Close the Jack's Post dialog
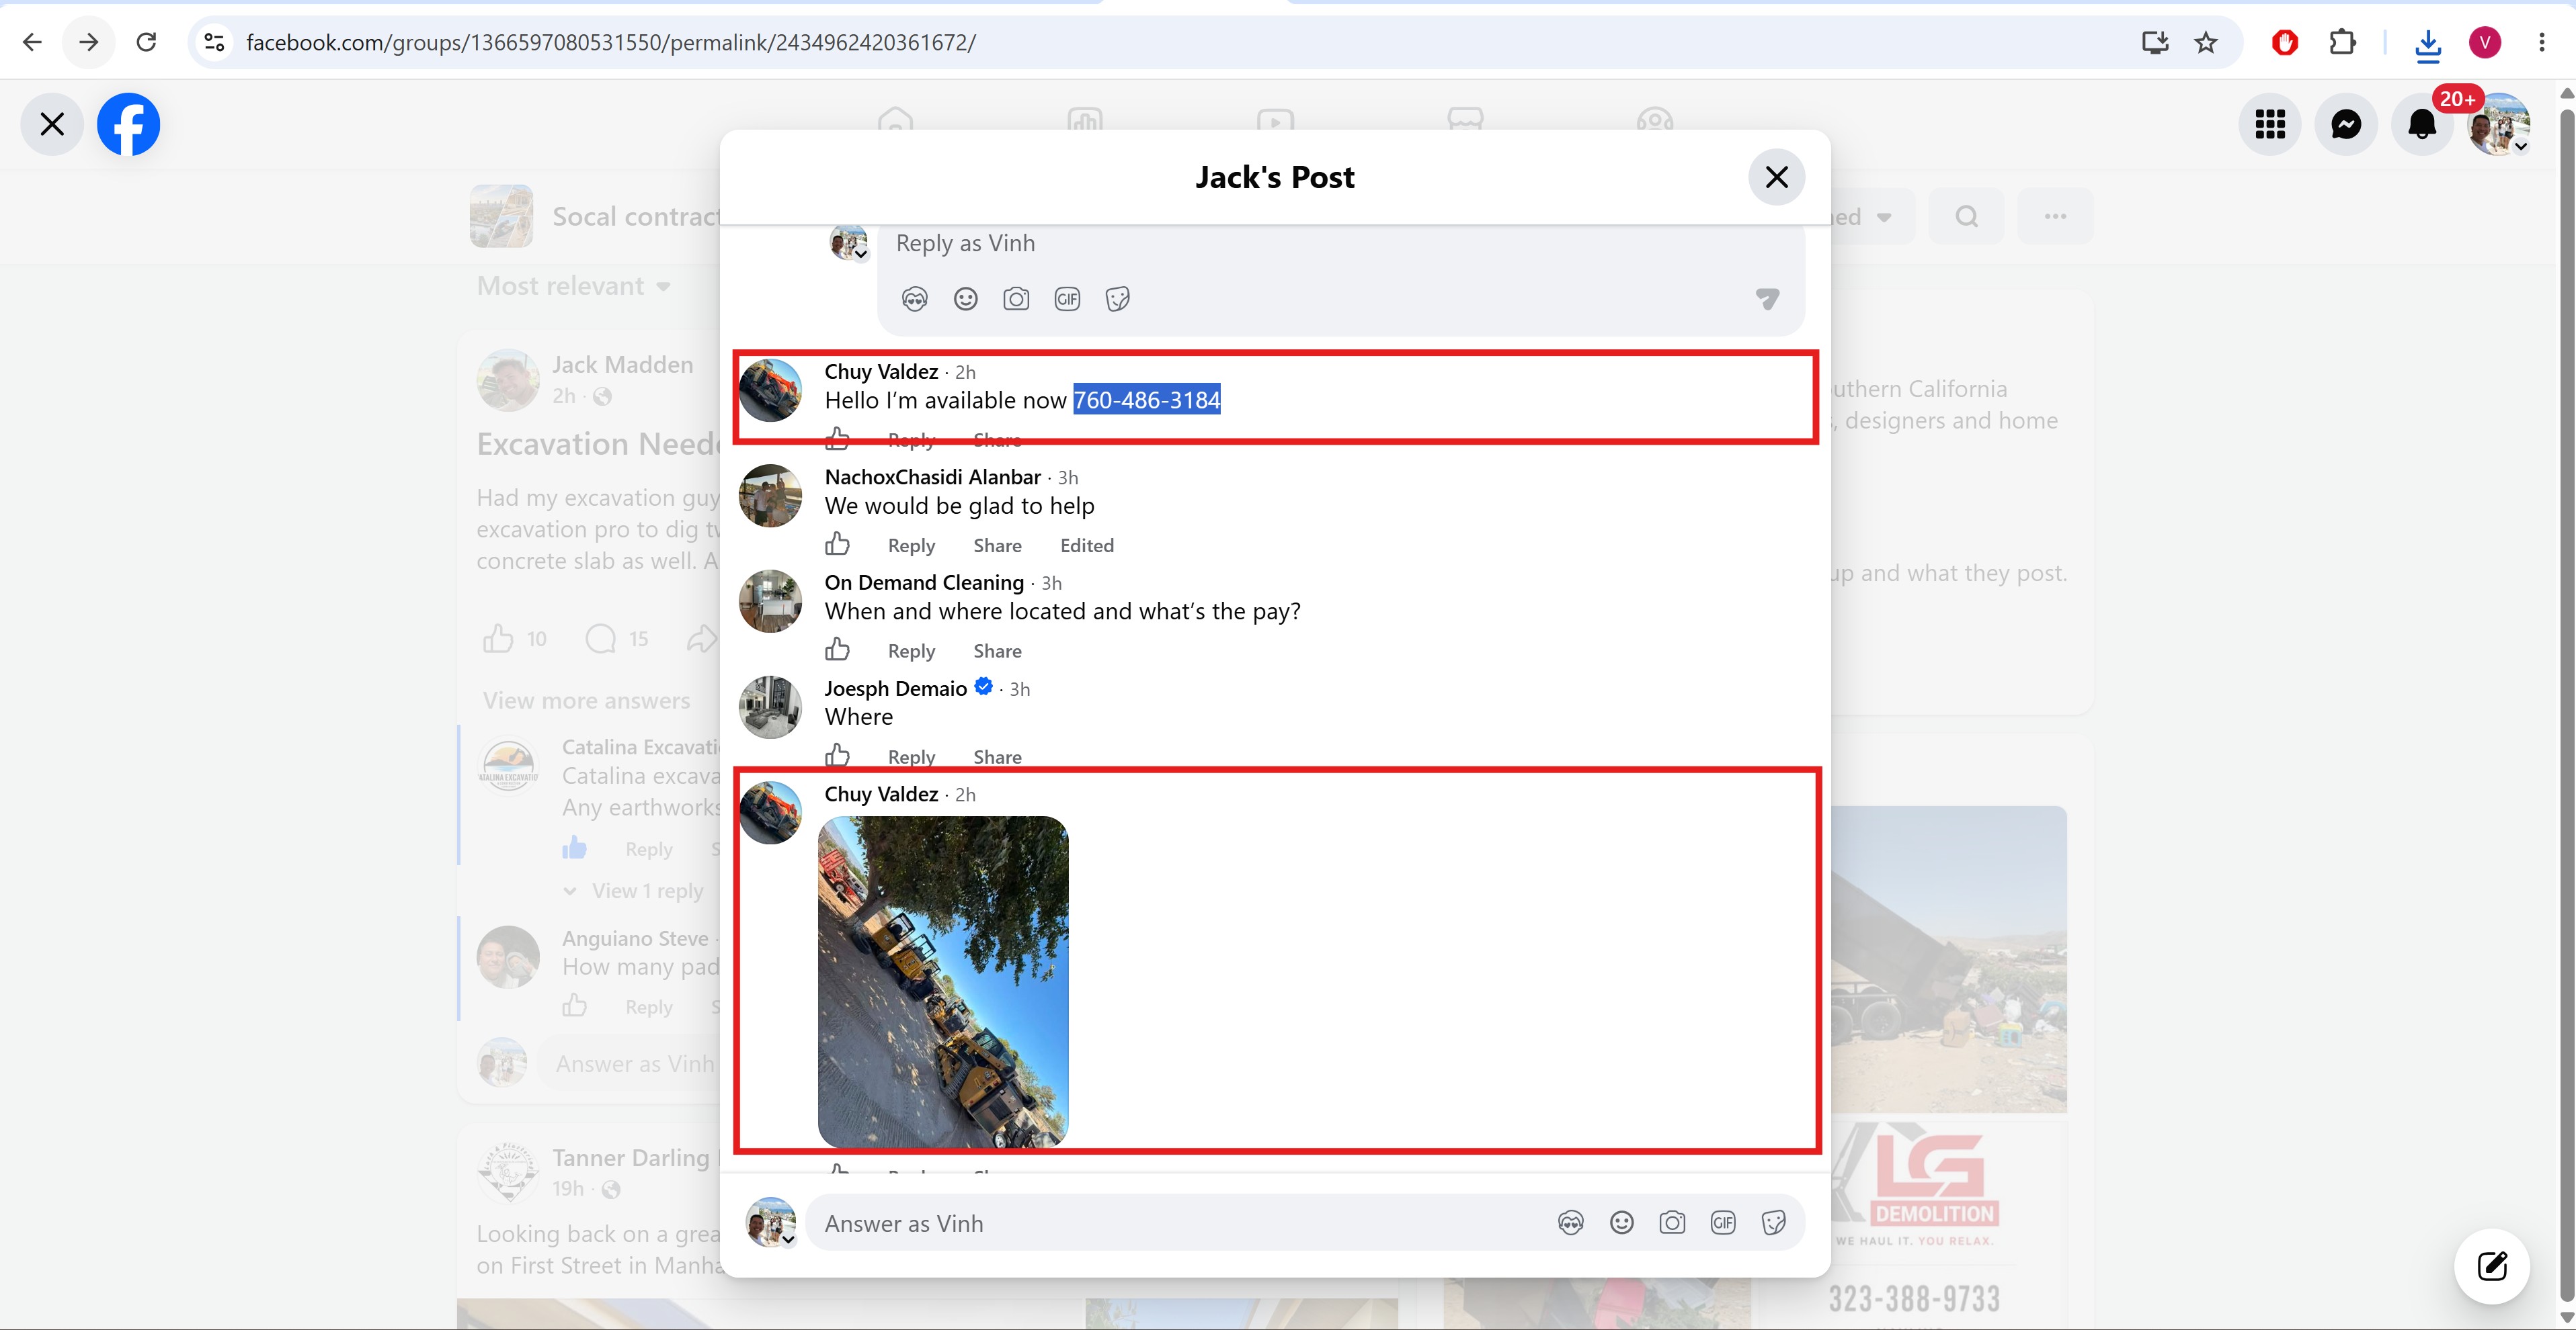 click(x=1777, y=177)
